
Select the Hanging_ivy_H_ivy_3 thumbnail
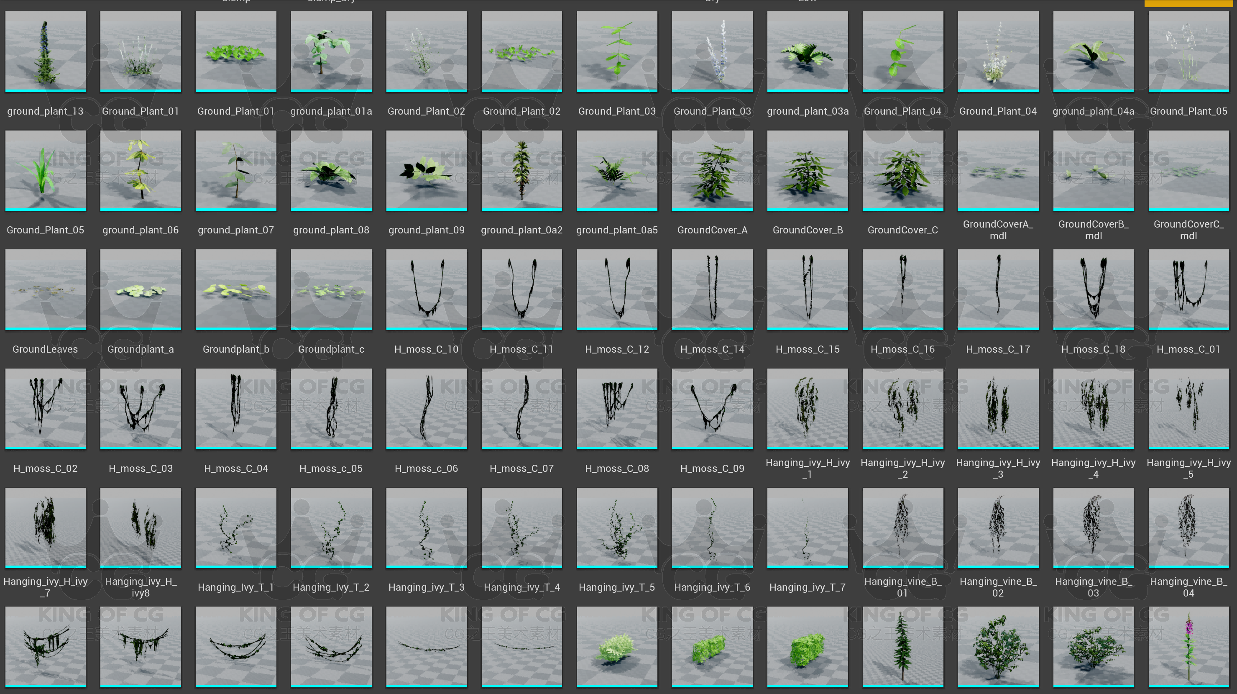coord(998,408)
